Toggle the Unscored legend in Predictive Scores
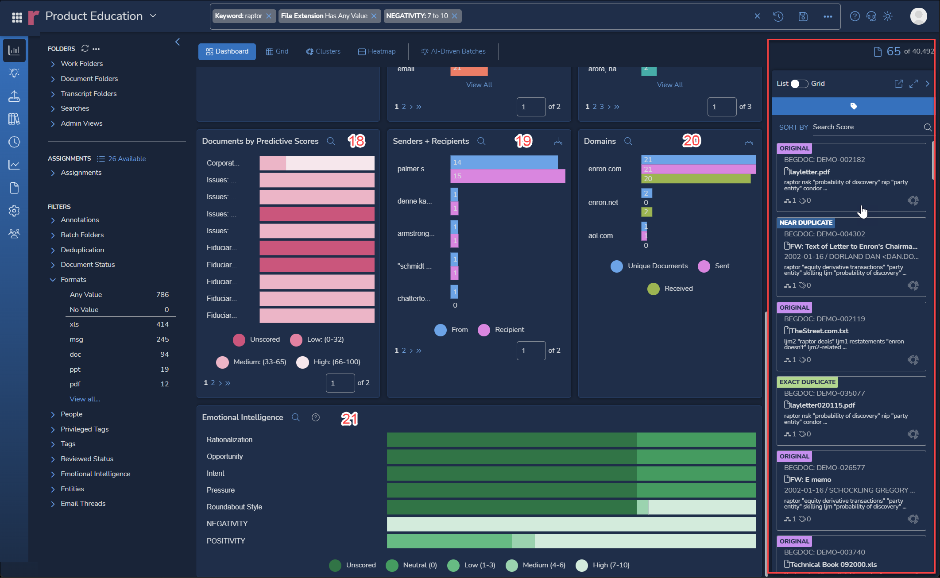The image size is (940, 578). [256, 339]
